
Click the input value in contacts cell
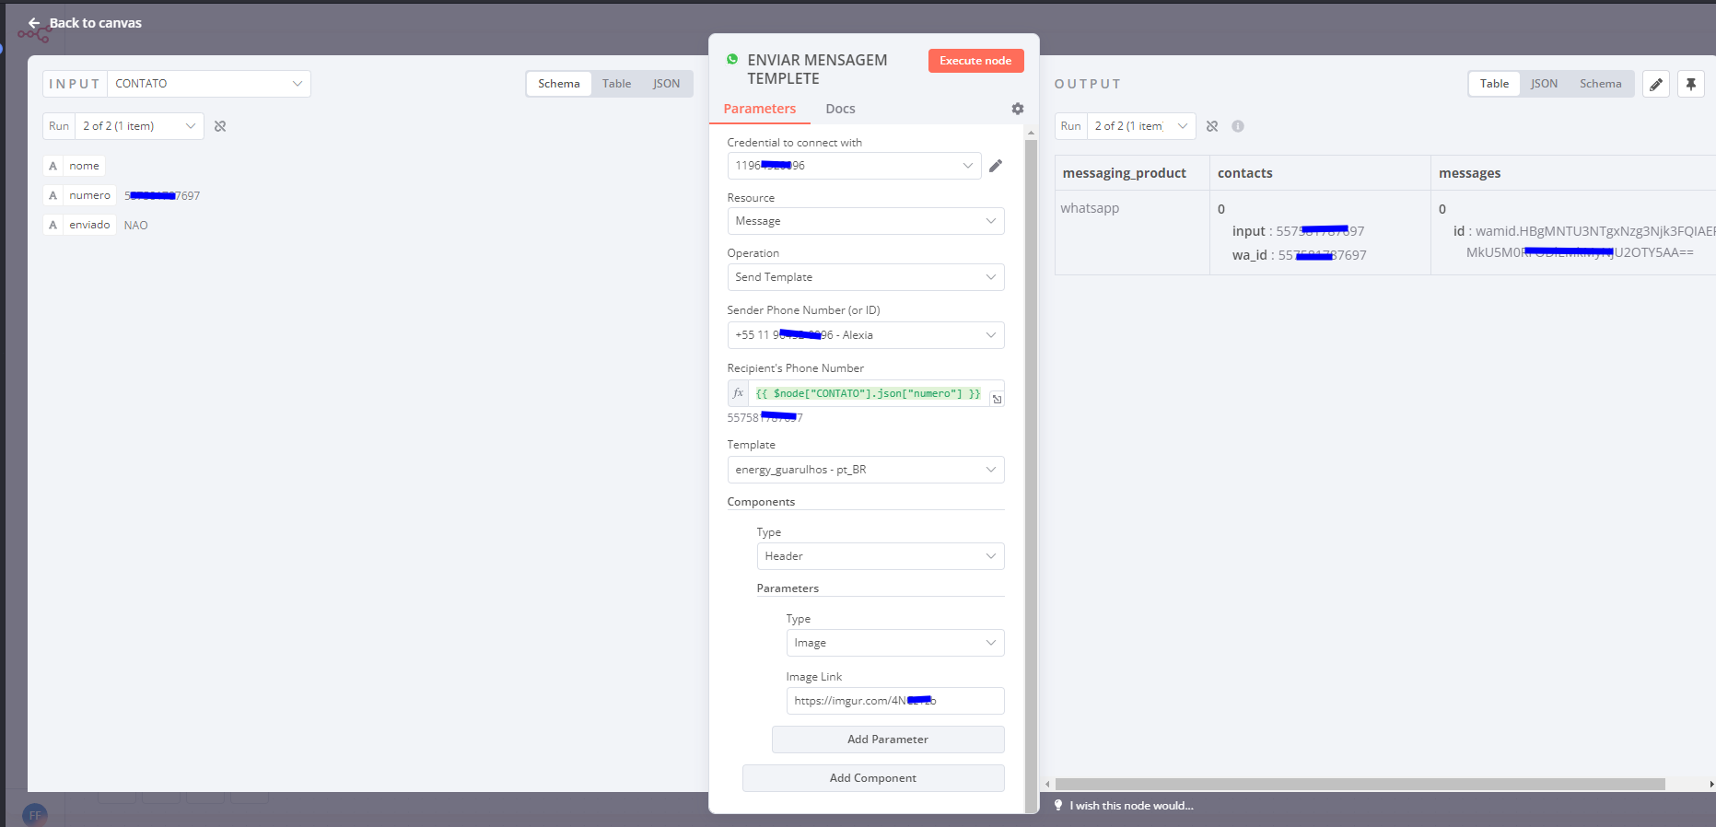[x=1321, y=231]
